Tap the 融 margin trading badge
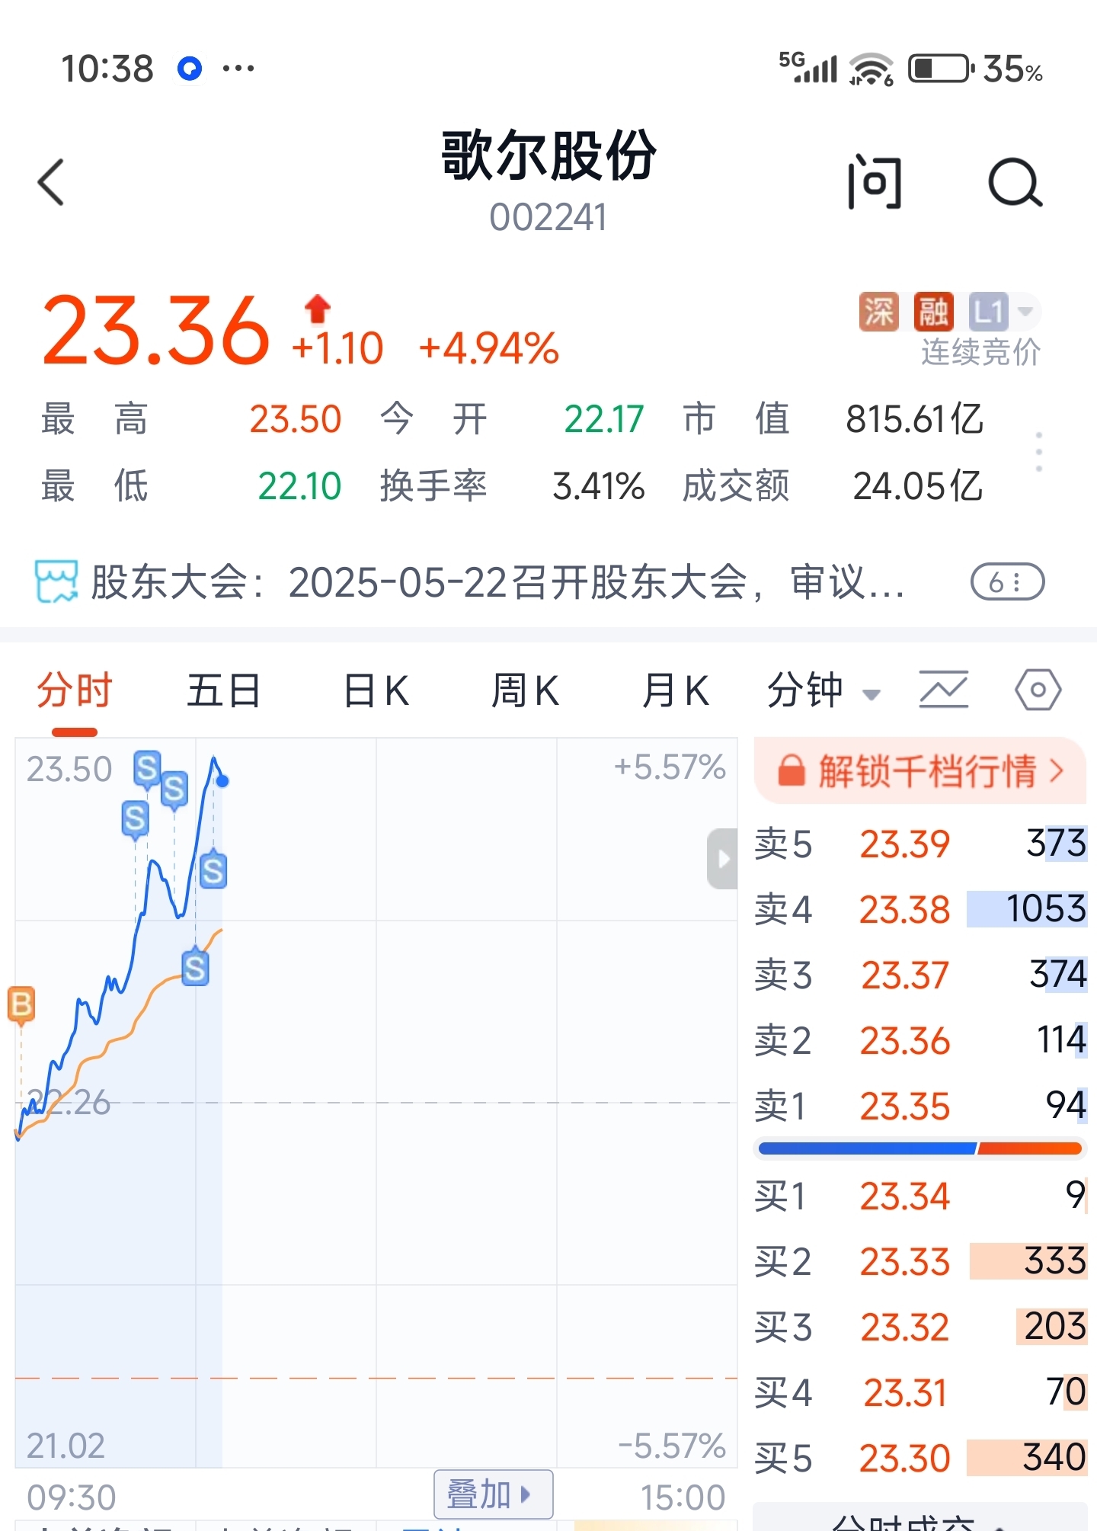Image resolution: width=1097 pixels, height=1531 pixels. click(x=933, y=312)
